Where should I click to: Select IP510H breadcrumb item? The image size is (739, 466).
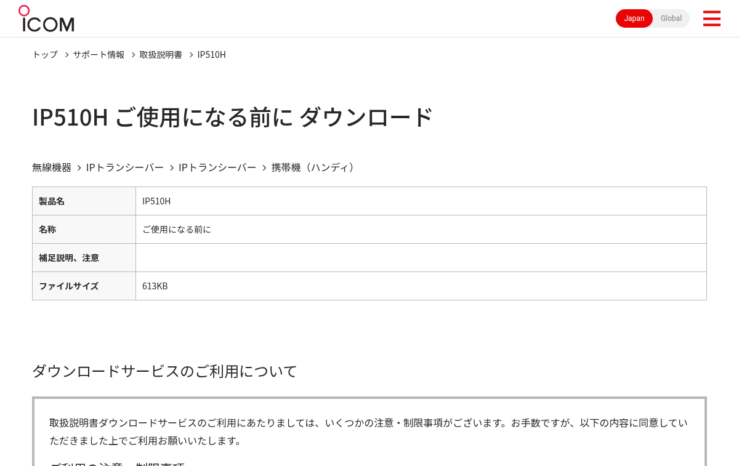point(212,54)
